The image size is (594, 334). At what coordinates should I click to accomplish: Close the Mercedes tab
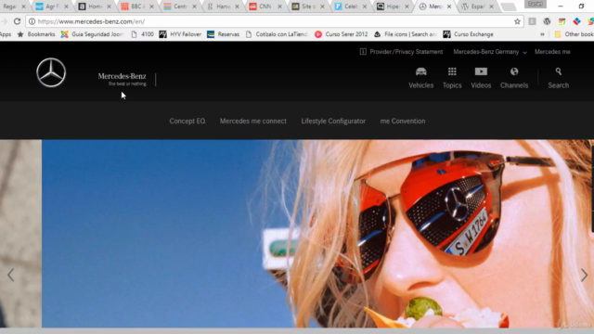click(449, 6)
